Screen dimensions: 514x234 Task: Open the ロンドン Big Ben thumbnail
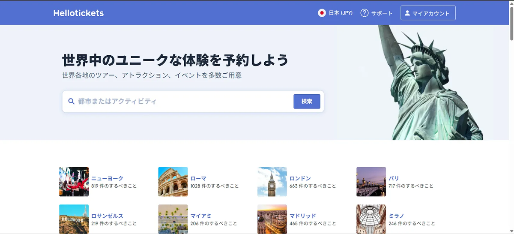pyautogui.click(x=272, y=182)
